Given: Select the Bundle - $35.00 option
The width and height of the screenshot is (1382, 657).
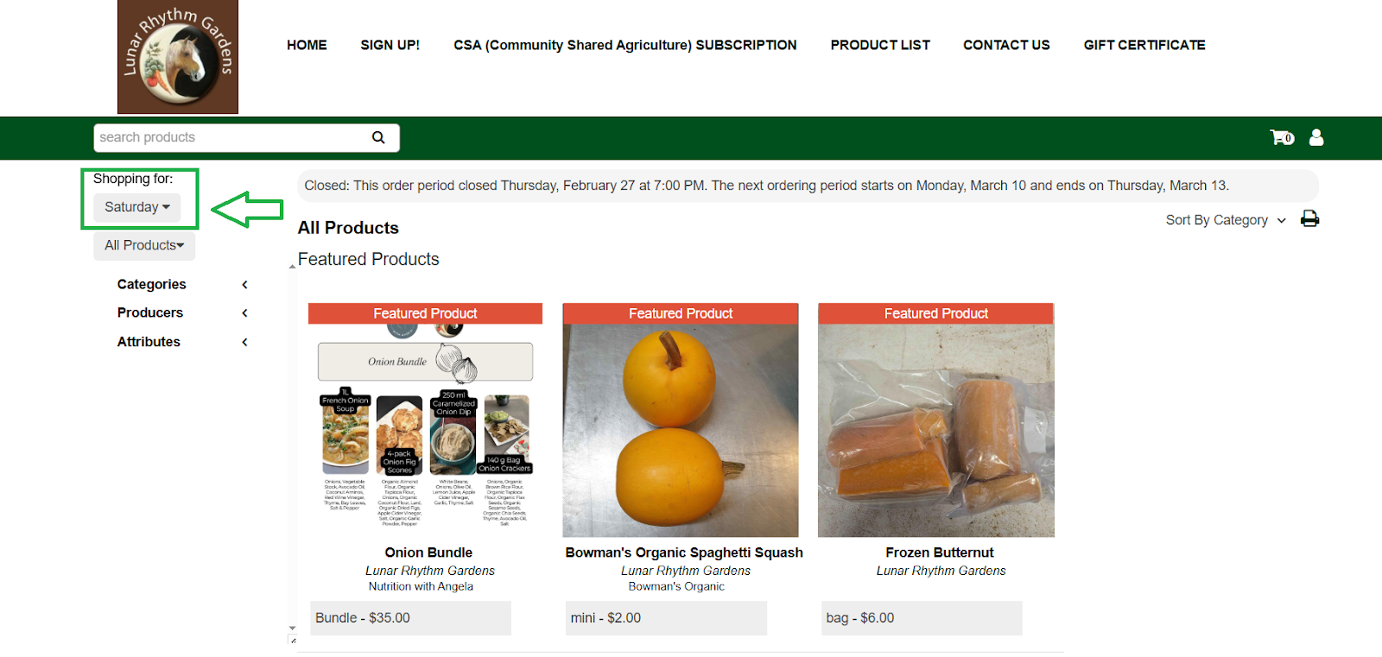Looking at the screenshot, I should tap(410, 618).
